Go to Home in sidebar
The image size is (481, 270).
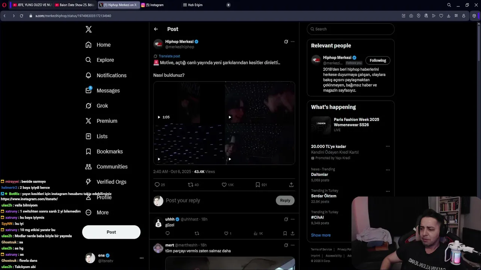(x=98, y=45)
